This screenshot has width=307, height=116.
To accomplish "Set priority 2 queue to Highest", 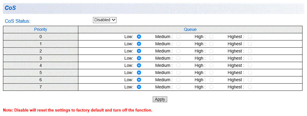I will click(250, 51).
